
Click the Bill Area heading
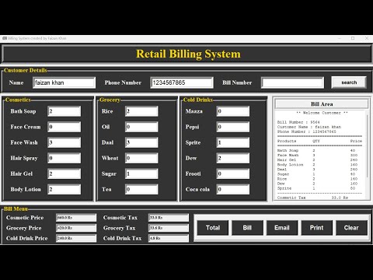pos(322,104)
